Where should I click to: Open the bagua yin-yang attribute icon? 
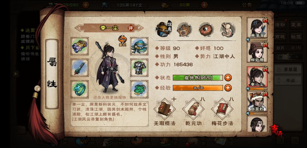tap(206, 30)
